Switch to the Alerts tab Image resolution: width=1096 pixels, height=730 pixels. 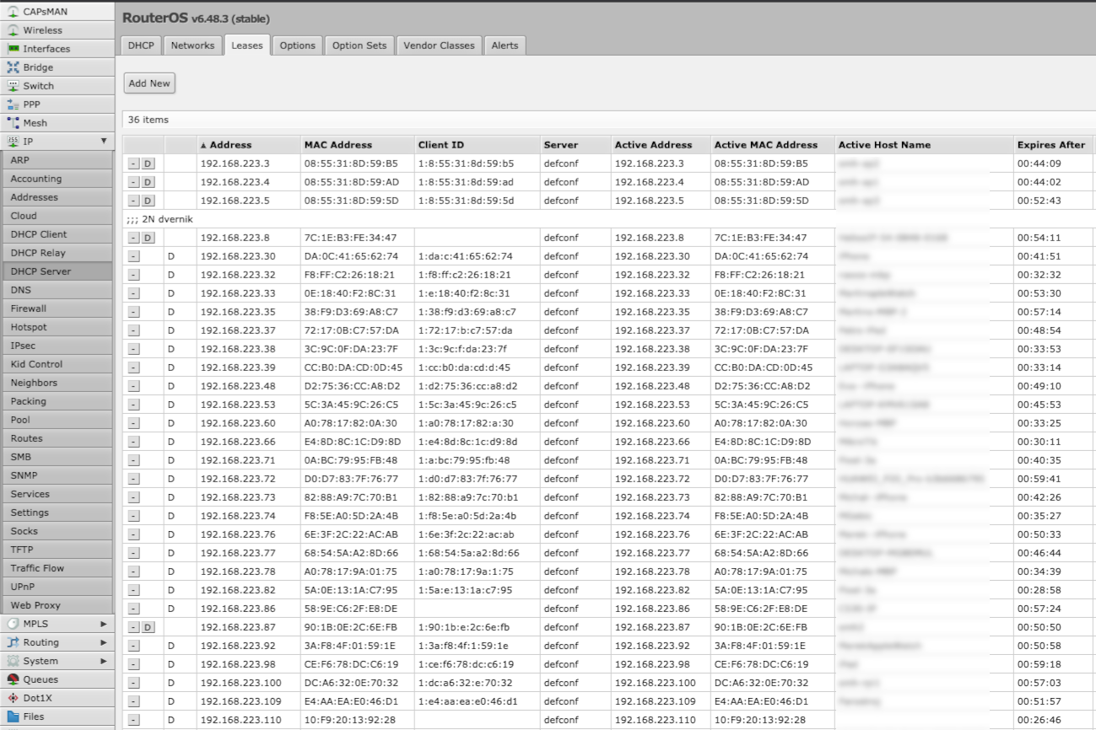[504, 45]
